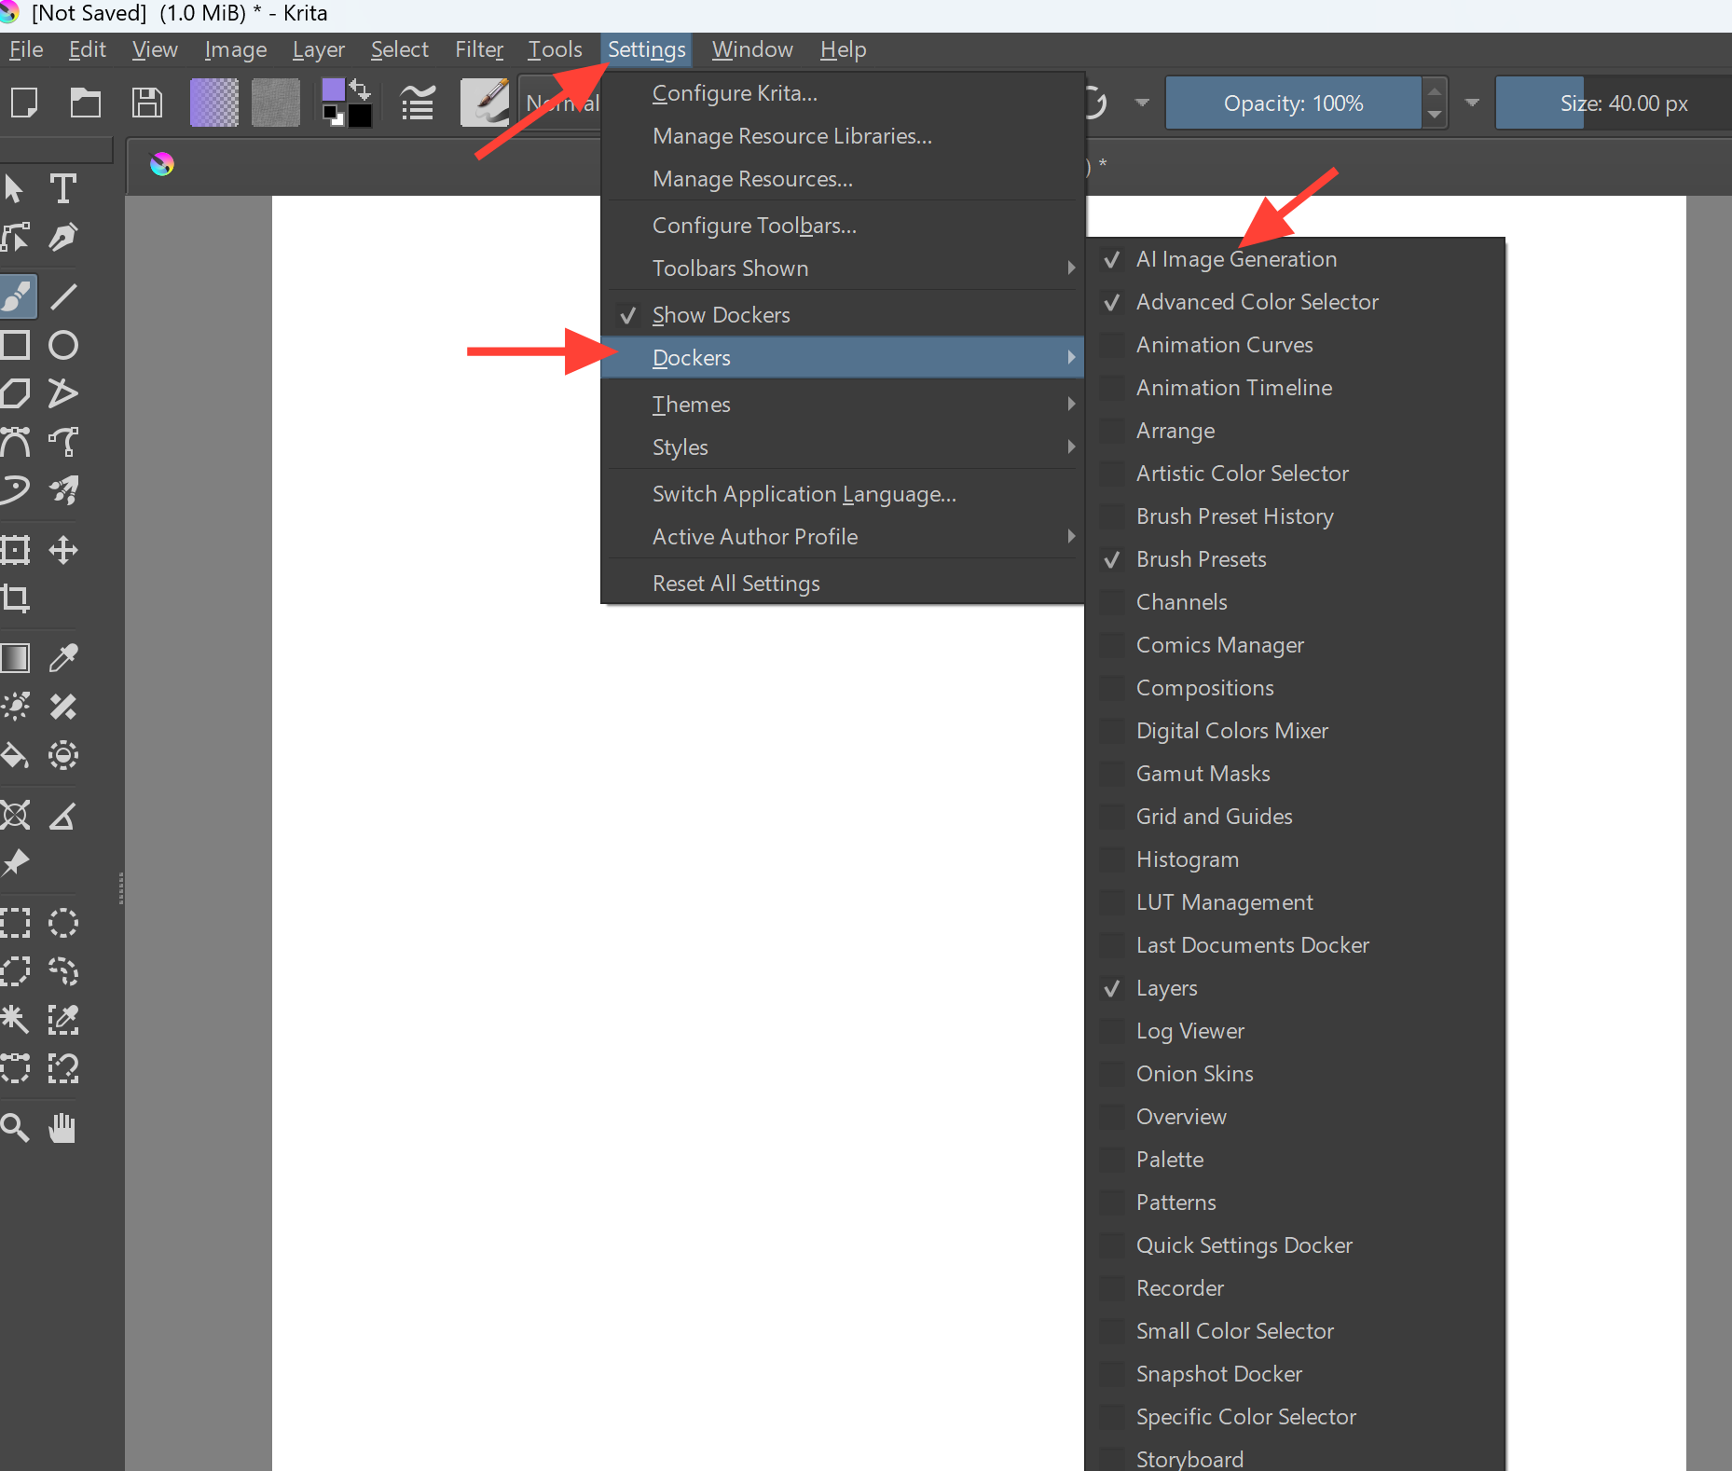
Task: Select the Zoom tool
Action: (14, 1128)
